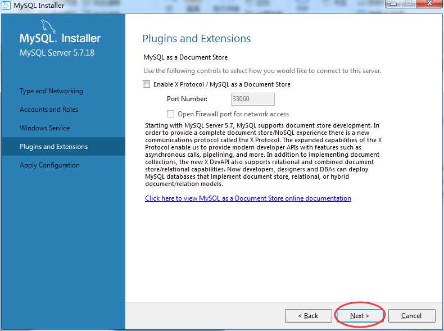444x331 pixels.
Task: Select Plugins and Extensions sidebar item
Action: [64, 146]
